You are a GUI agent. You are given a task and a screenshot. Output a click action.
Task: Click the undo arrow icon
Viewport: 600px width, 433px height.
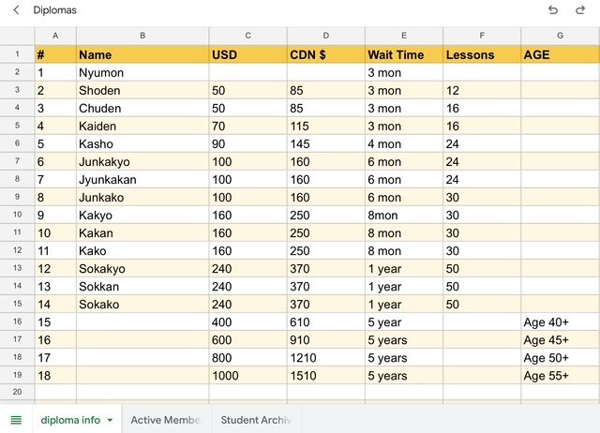(552, 10)
